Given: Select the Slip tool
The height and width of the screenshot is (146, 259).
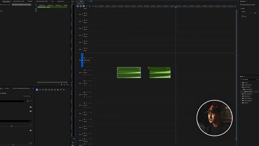Looking at the screenshot, I should (49, 90).
